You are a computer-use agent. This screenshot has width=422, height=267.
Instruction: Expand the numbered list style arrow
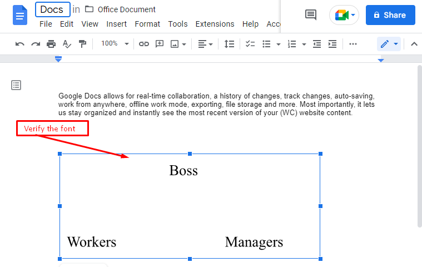point(304,44)
